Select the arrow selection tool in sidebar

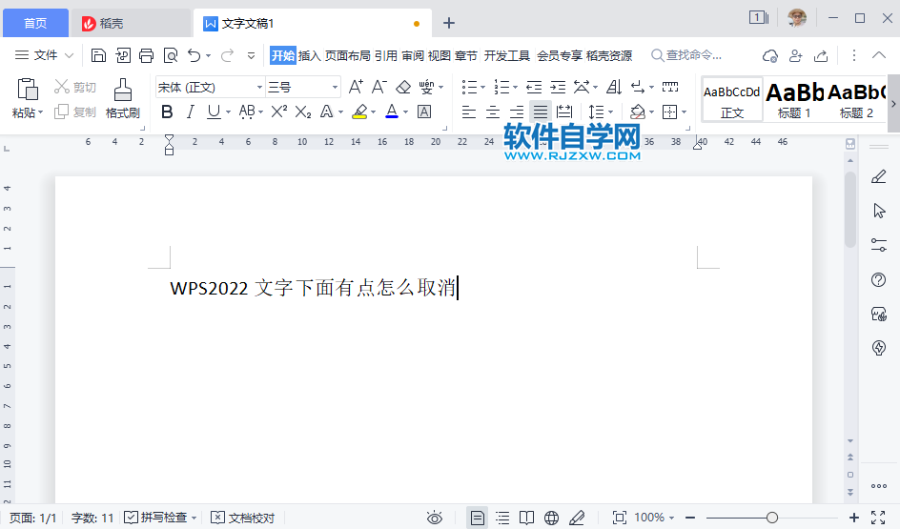point(879,212)
